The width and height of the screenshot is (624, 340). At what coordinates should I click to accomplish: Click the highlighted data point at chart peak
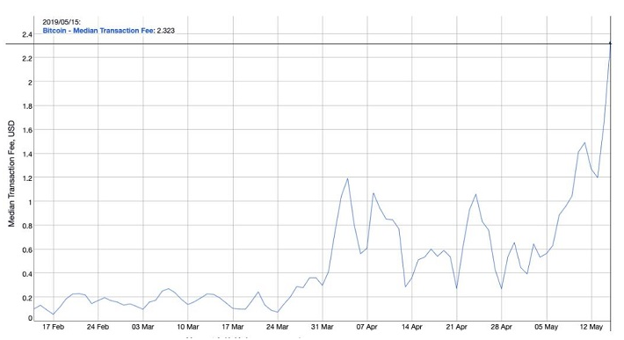(610, 43)
